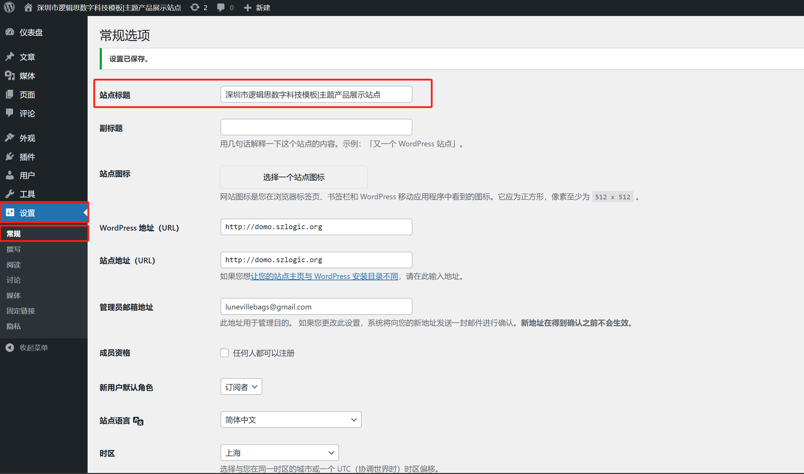Click the 评论 comment icon in sidebar

point(10,113)
